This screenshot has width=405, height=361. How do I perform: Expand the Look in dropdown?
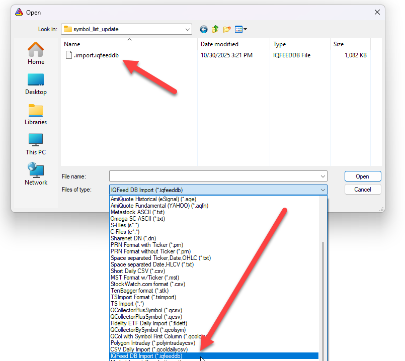click(188, 29)
